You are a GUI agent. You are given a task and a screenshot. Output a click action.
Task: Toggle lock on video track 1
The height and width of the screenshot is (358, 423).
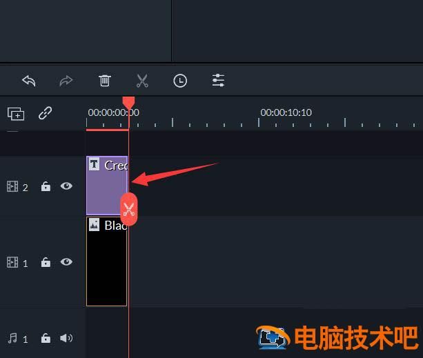pos(46,262)
